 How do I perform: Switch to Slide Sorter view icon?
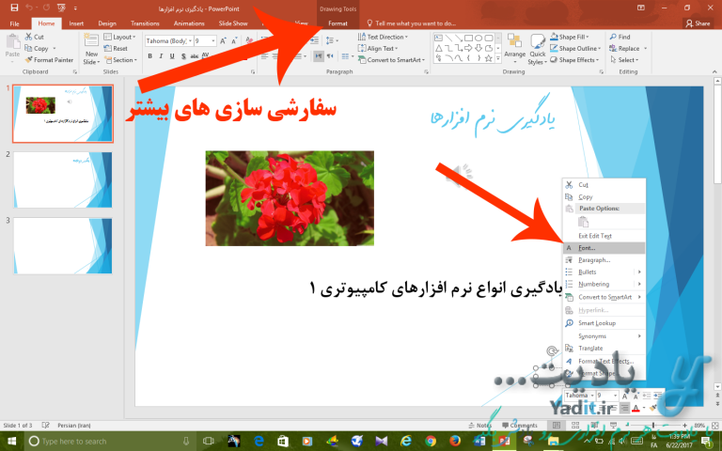(575, 426)
